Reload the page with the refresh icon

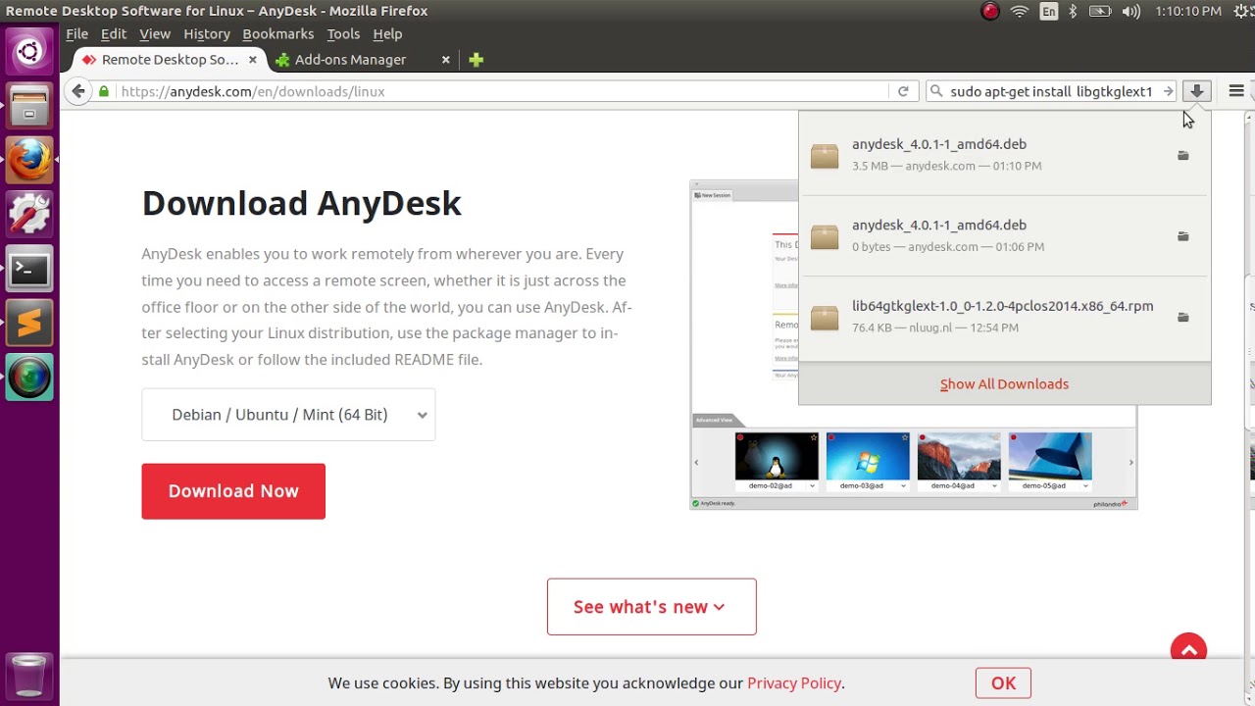point(903,91)
